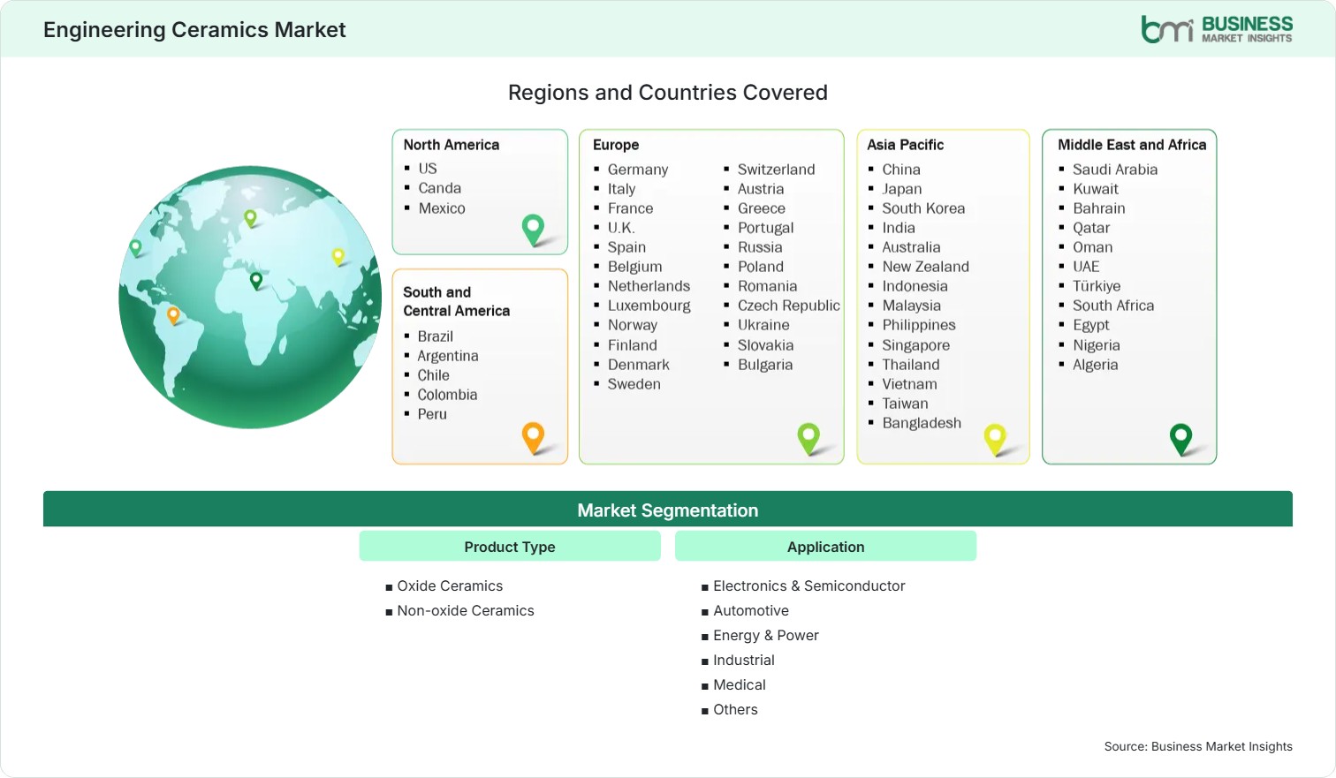
Task: Click Oxide Ceramics in Product Type list
Action: coord(450,585)
